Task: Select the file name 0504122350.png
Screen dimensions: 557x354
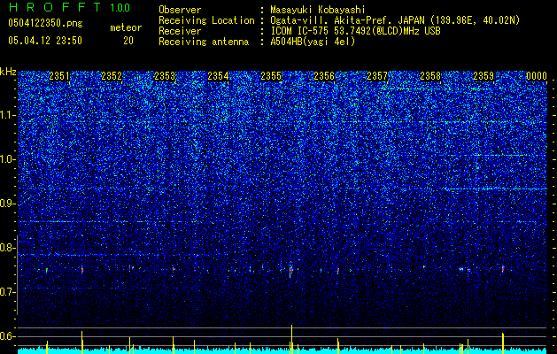Action: 45,24
